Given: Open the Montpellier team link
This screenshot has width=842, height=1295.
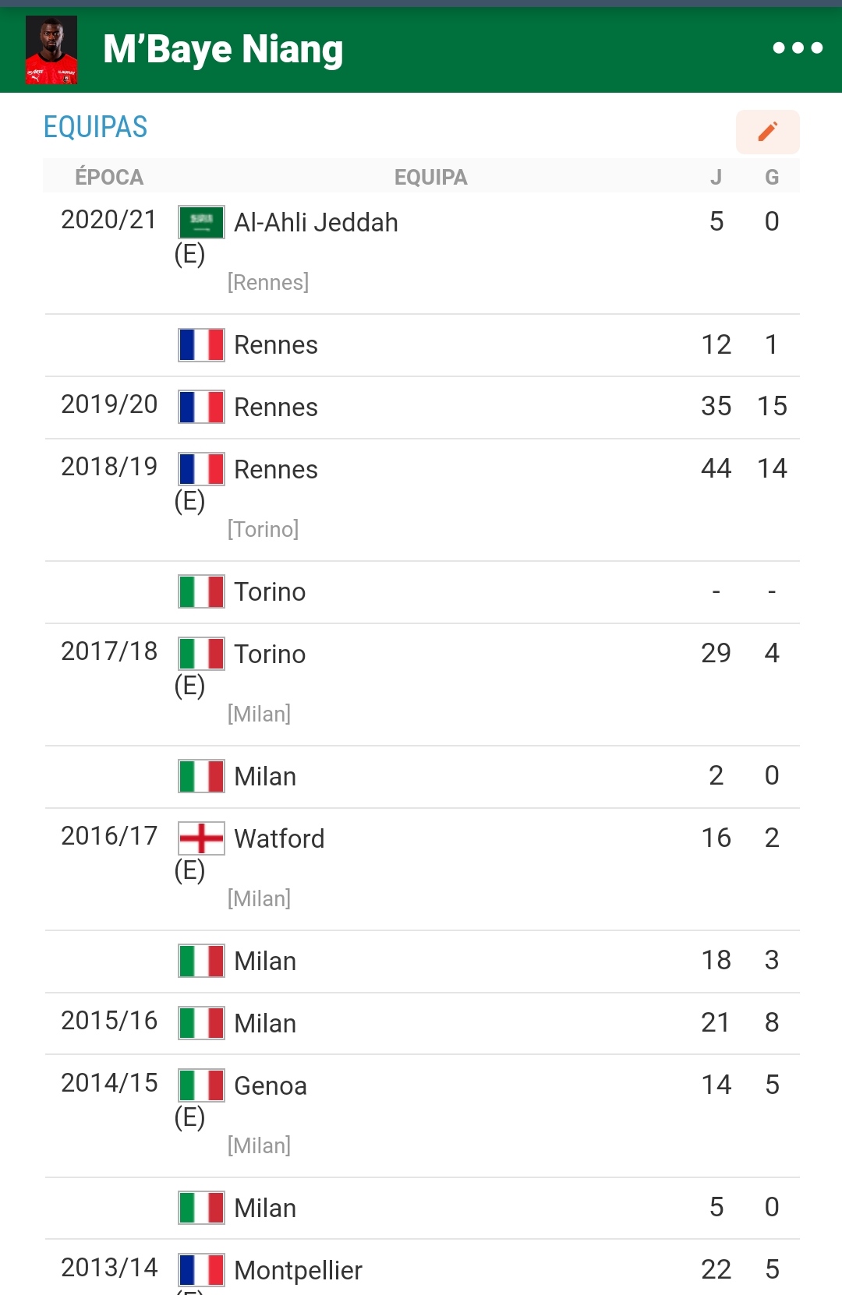Looking at the screenshot, I should [x=298, y=1271].
